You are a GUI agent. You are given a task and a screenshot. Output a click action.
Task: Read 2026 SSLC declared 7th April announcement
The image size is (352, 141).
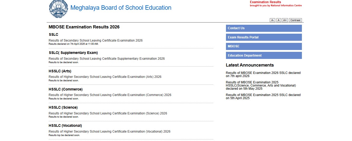[x=263, y=74]
